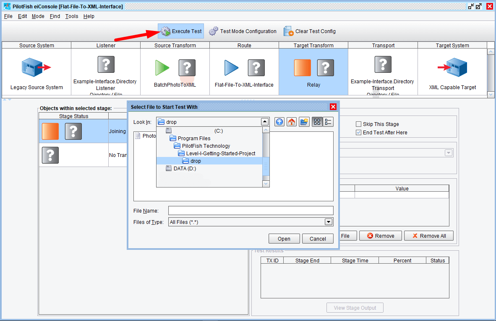Click the TX ID column header
The width and height of the screenshot is (496, 321).
pyautogui.click(x=272, y=260)
